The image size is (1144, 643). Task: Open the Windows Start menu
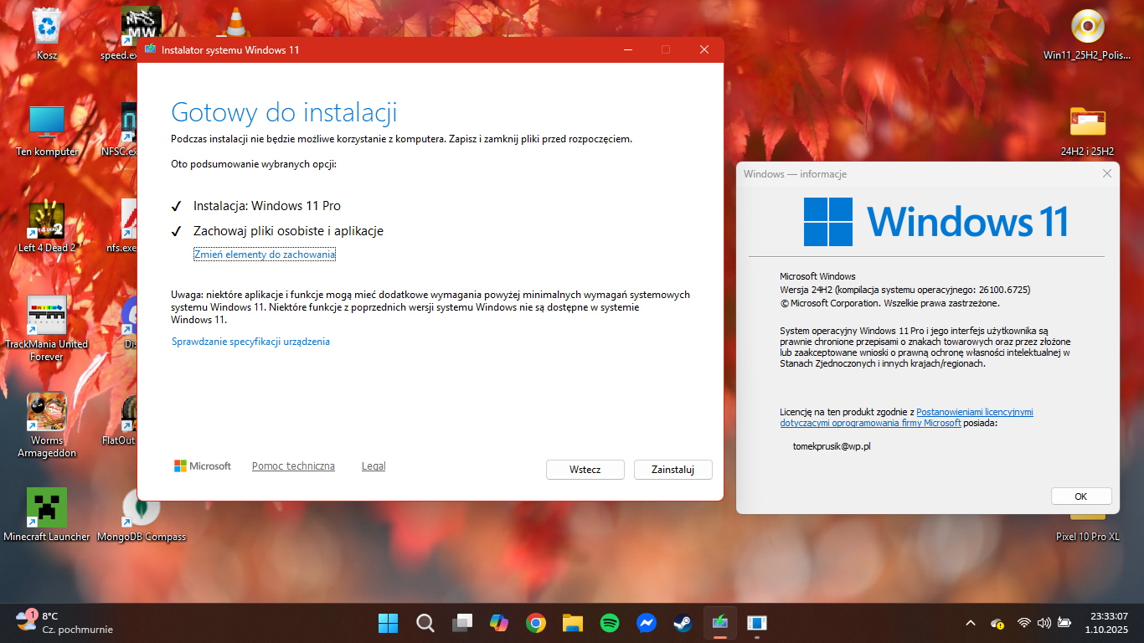point(388,623)
